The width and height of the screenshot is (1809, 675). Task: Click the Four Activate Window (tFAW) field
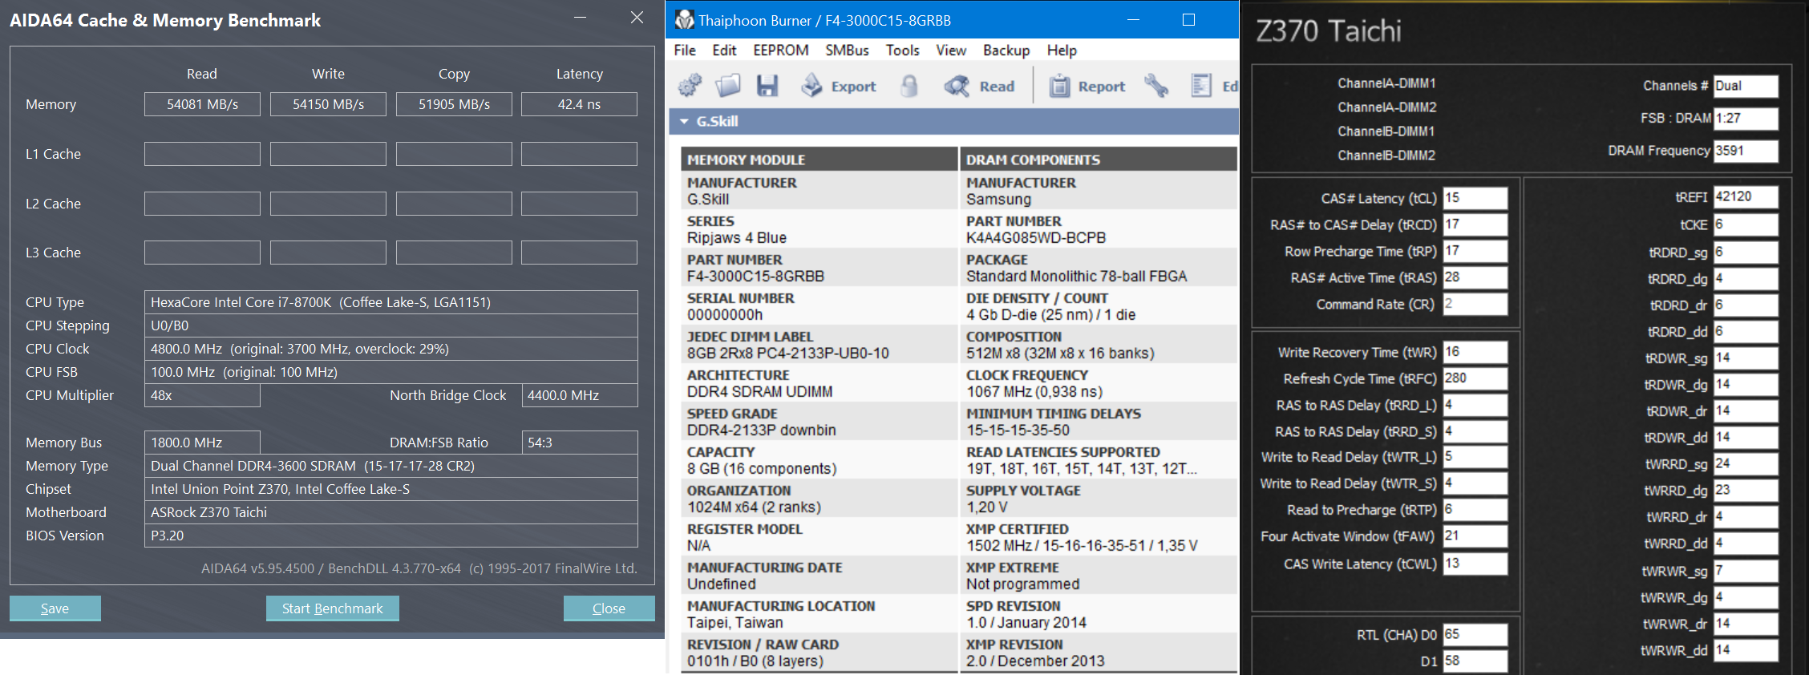1475,536
